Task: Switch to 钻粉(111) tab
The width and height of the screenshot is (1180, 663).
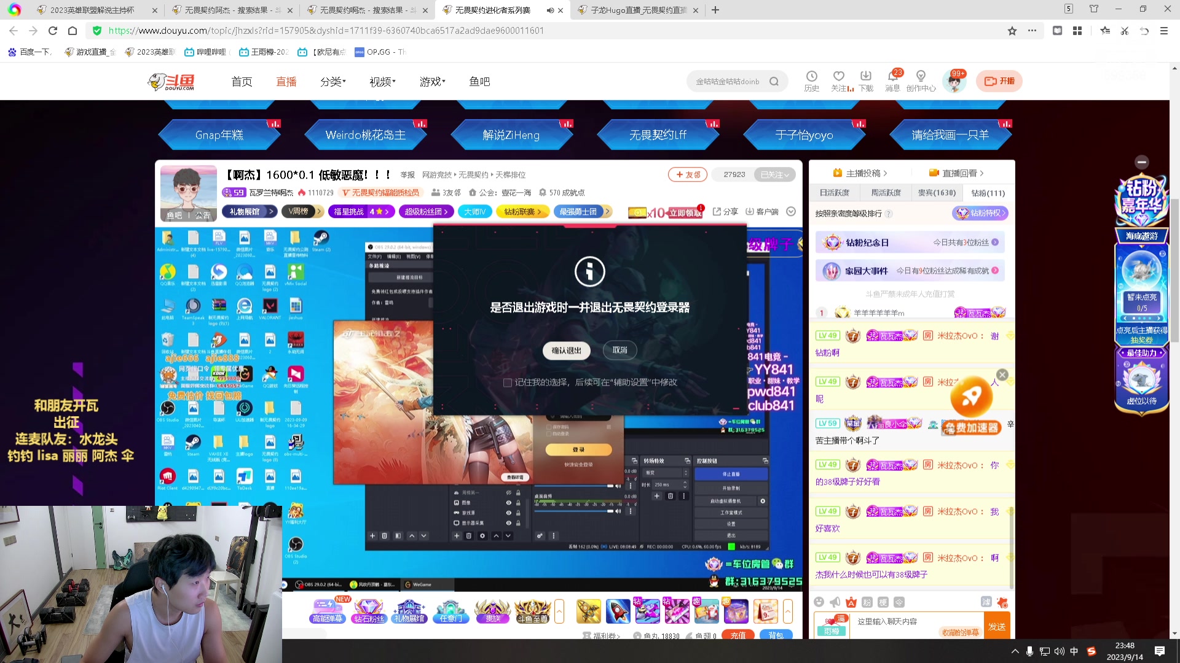Action: point(988,193)
